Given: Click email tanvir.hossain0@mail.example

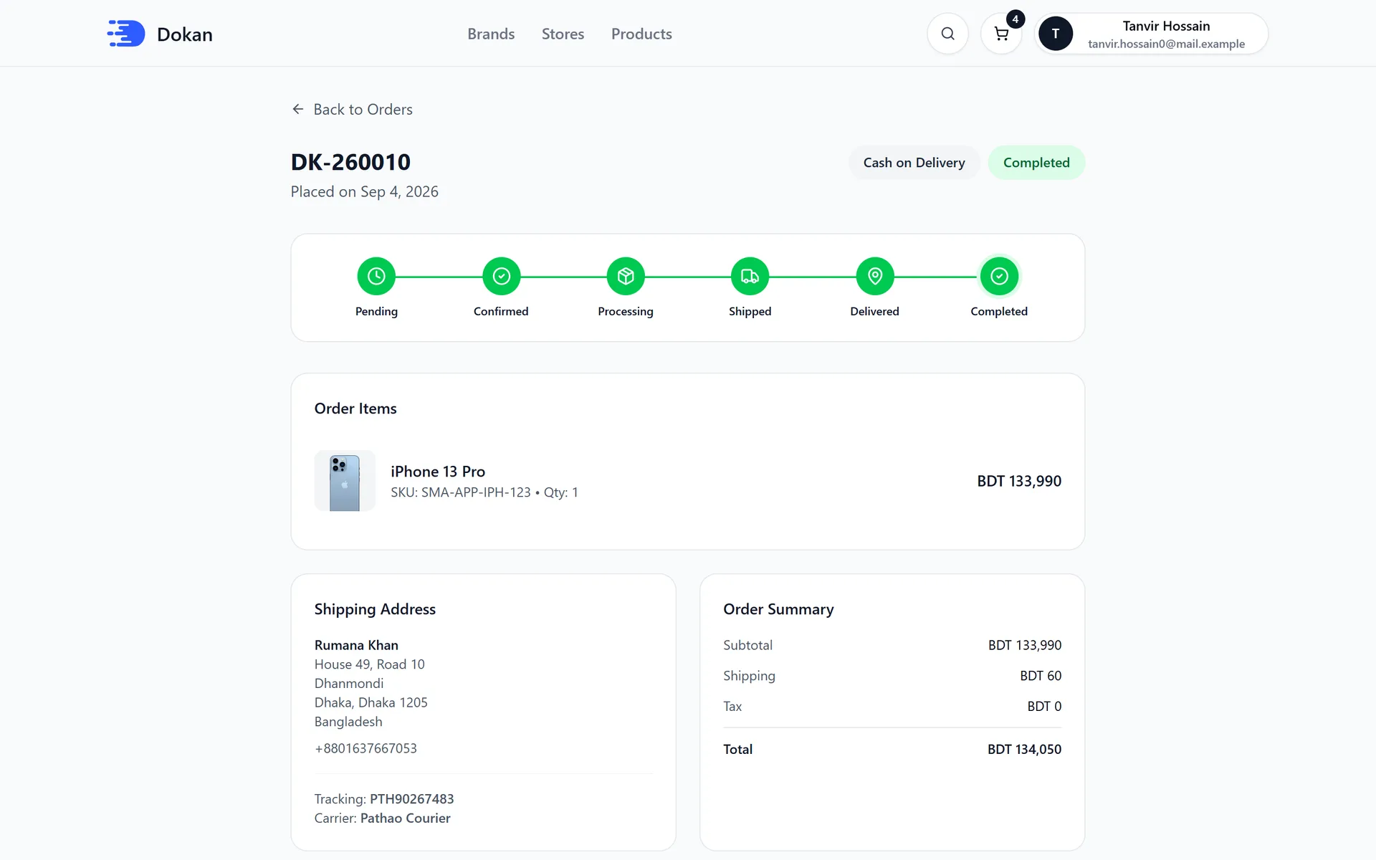Looking at the screenshot, I should pyautogui.click(x=1166, y=44).
